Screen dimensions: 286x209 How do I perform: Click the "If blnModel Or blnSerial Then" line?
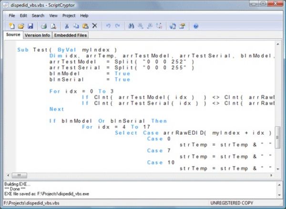point(108,121)
